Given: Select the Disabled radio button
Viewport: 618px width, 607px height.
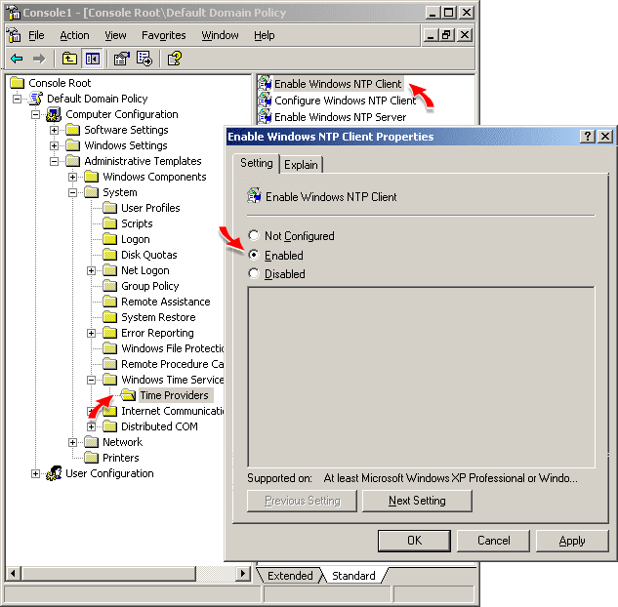Looking at the screenshot, I should tap(254, 273).
